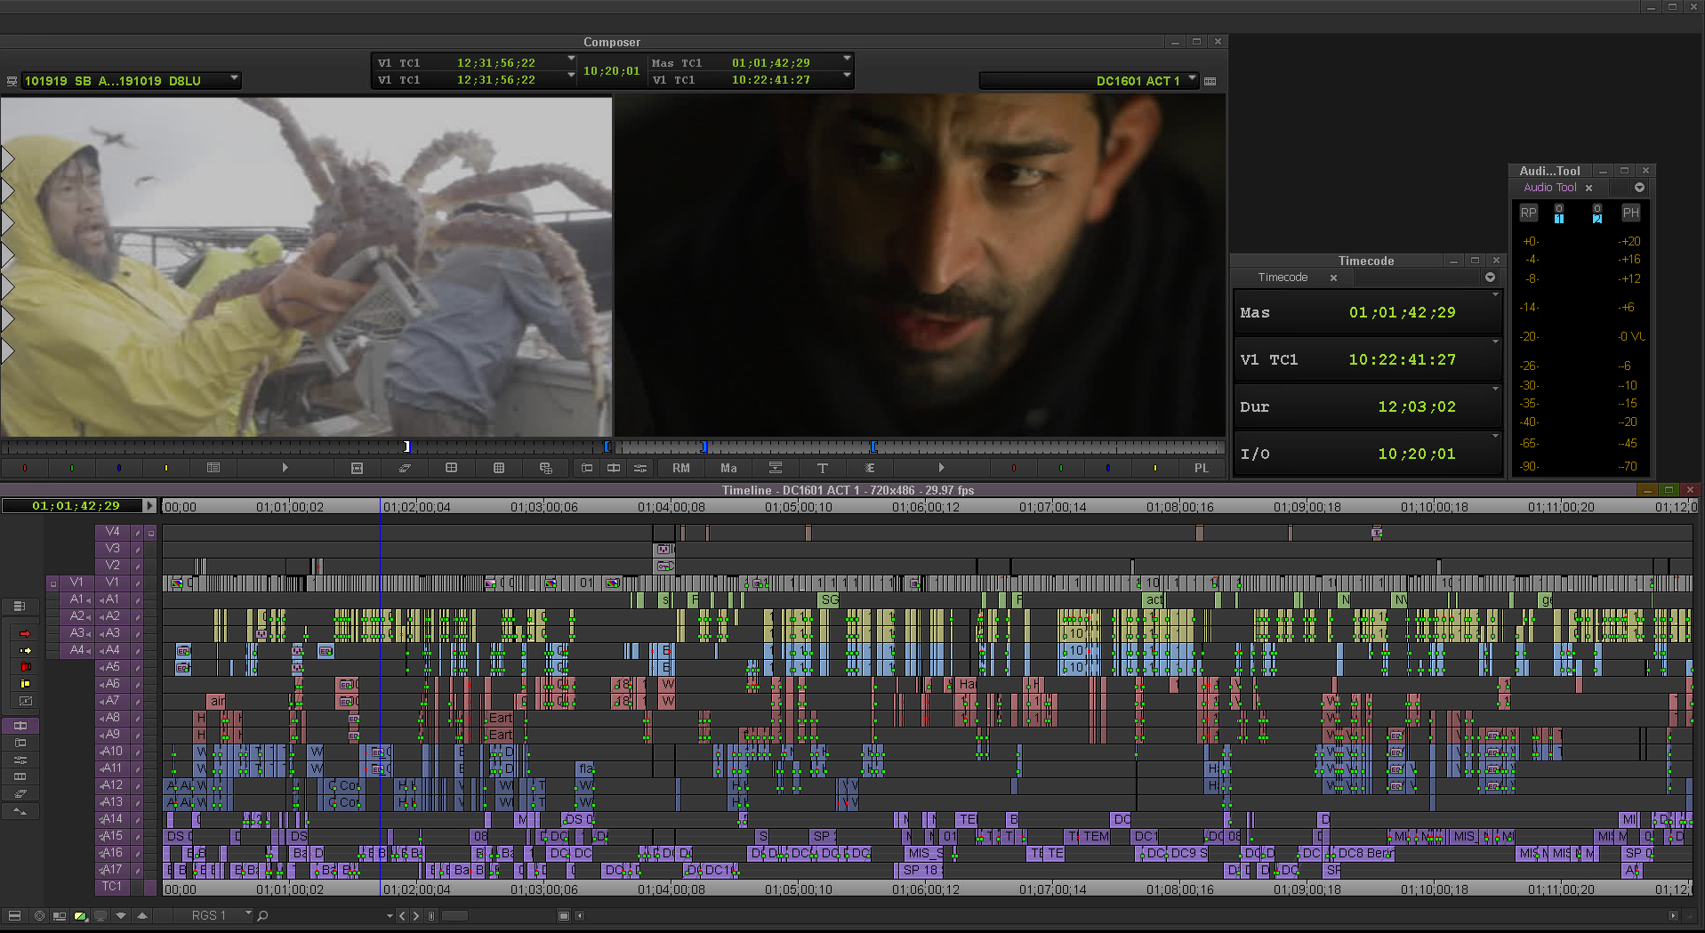Click the Collapse tracks icon in timeline palette

tap(20, 810)
